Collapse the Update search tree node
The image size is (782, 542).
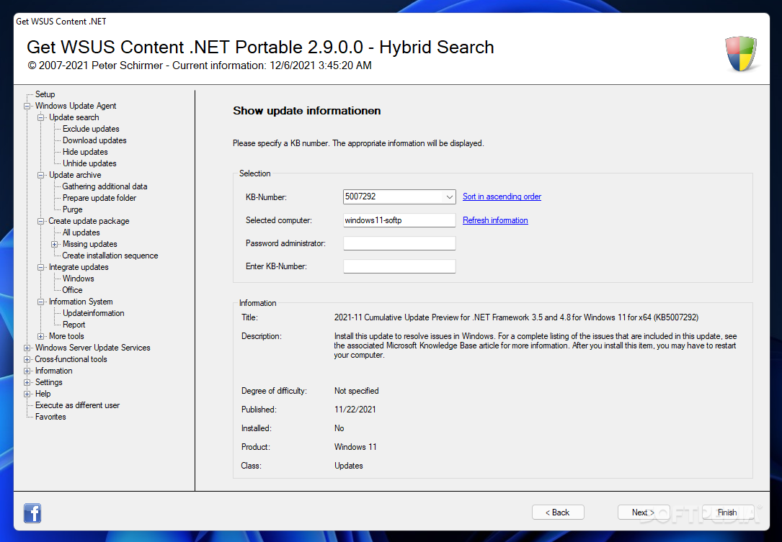click(x=41, y=117)
